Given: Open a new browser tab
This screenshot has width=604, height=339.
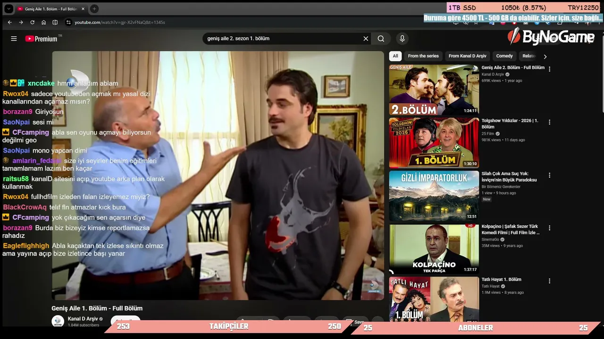Looking at the screenshot, I should tap(94, 9).
